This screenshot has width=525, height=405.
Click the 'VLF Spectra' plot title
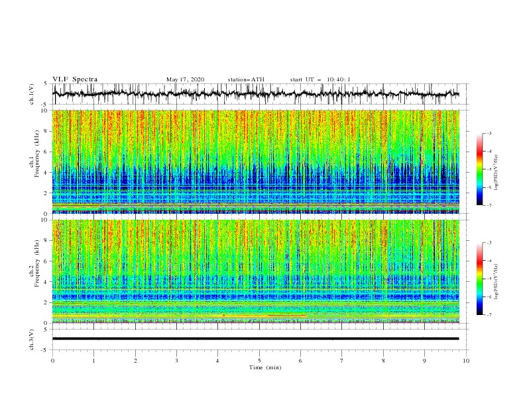pos(75,79)
